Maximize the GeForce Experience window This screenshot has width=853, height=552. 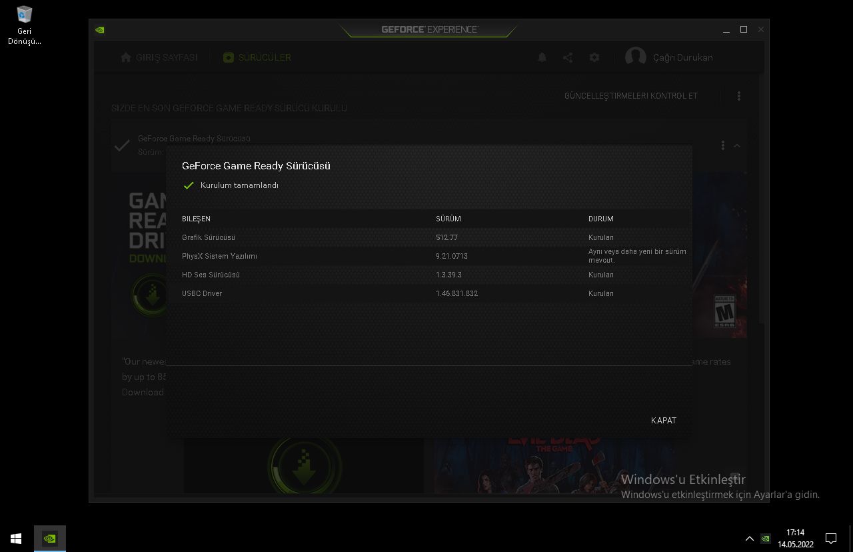pos(744,29)
